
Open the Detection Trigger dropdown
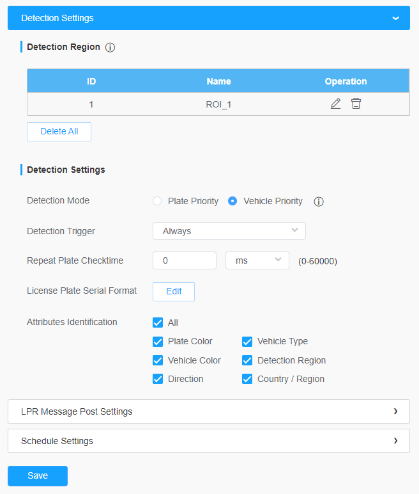pyautogui.click(x=229, y=231)
